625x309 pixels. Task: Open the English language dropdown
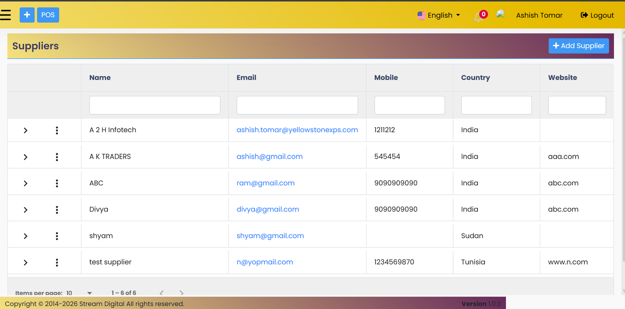pyautogui.click(x=439, y=15)
